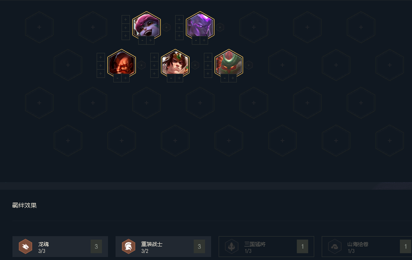Click the 龙魂 trait icon
The image size is (412, 260).
coord(25,246)
